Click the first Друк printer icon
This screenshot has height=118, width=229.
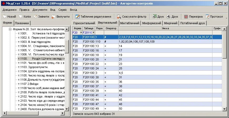coord(154,17)
